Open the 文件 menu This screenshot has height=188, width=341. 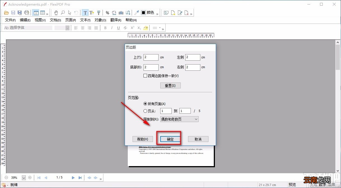tap(10, 20)
